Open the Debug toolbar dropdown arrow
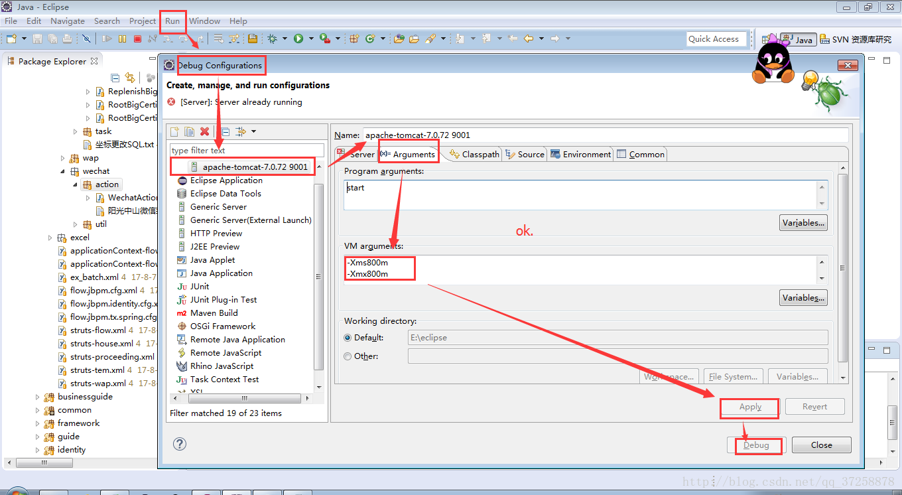 (285, 39)
